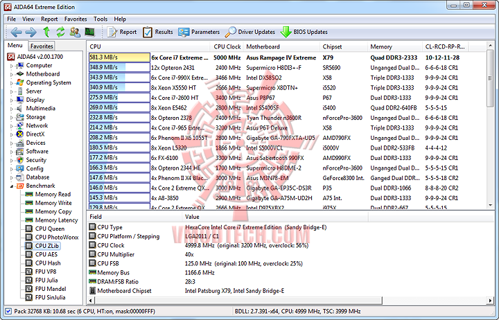Switch to the Menu tab
This screenshot has width=499, height=320.
click(x=15, y=46)
